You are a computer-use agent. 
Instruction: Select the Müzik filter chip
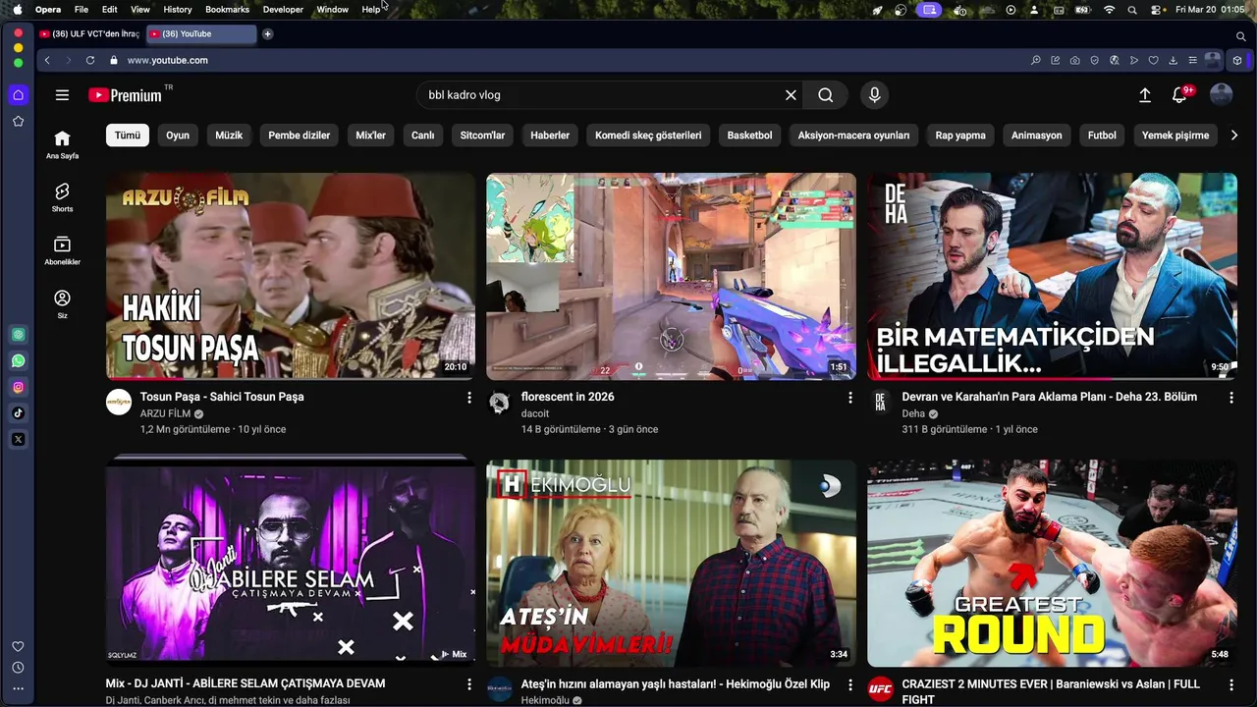click(x=229, y=136)
